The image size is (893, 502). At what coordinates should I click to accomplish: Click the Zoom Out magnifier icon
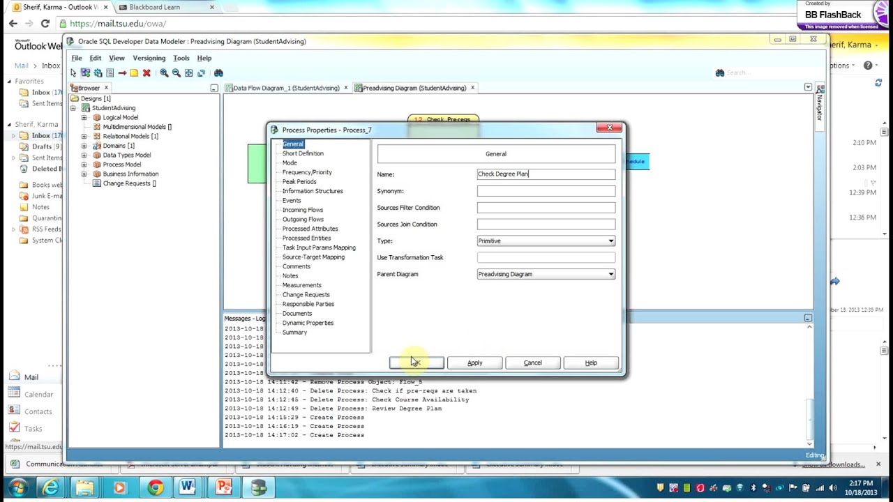[x=177, y=73]
